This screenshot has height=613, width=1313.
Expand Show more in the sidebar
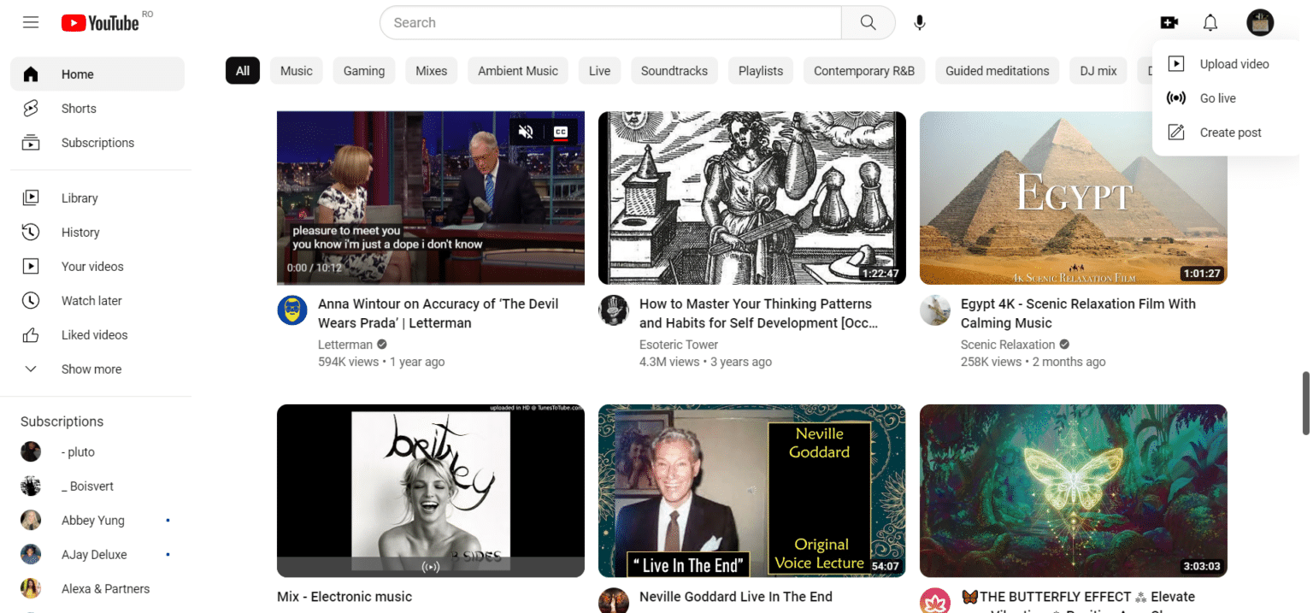(91, 368)
